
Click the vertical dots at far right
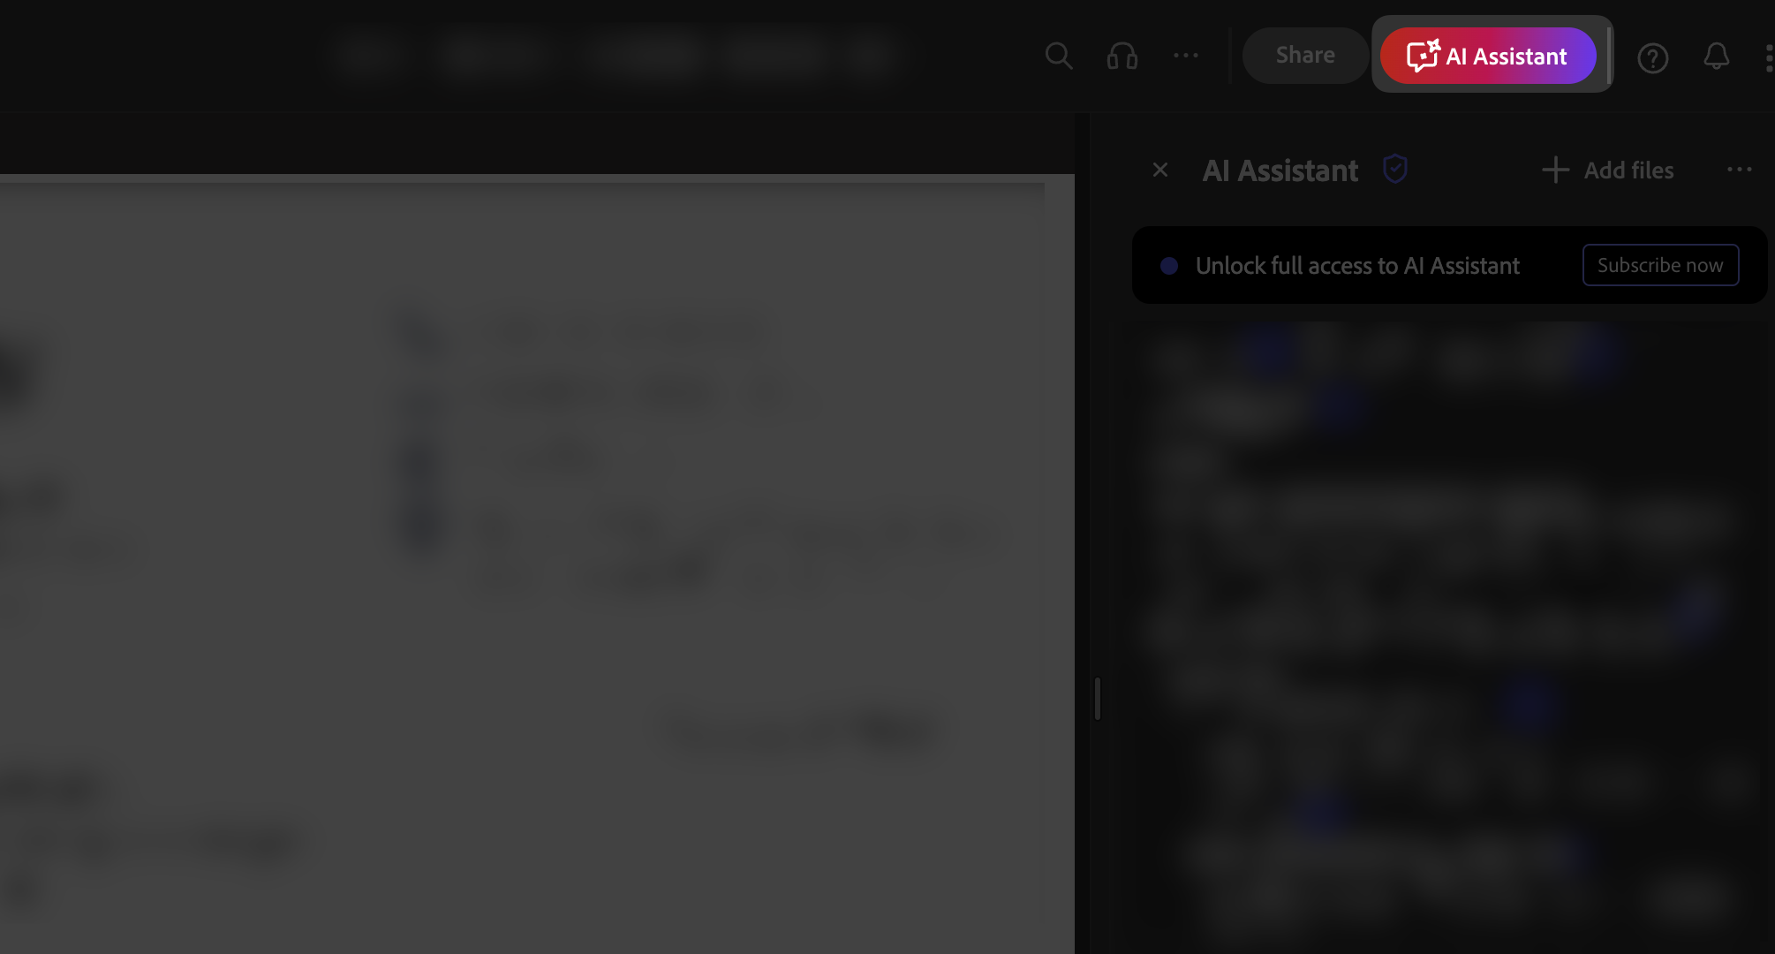(1769, 58)
